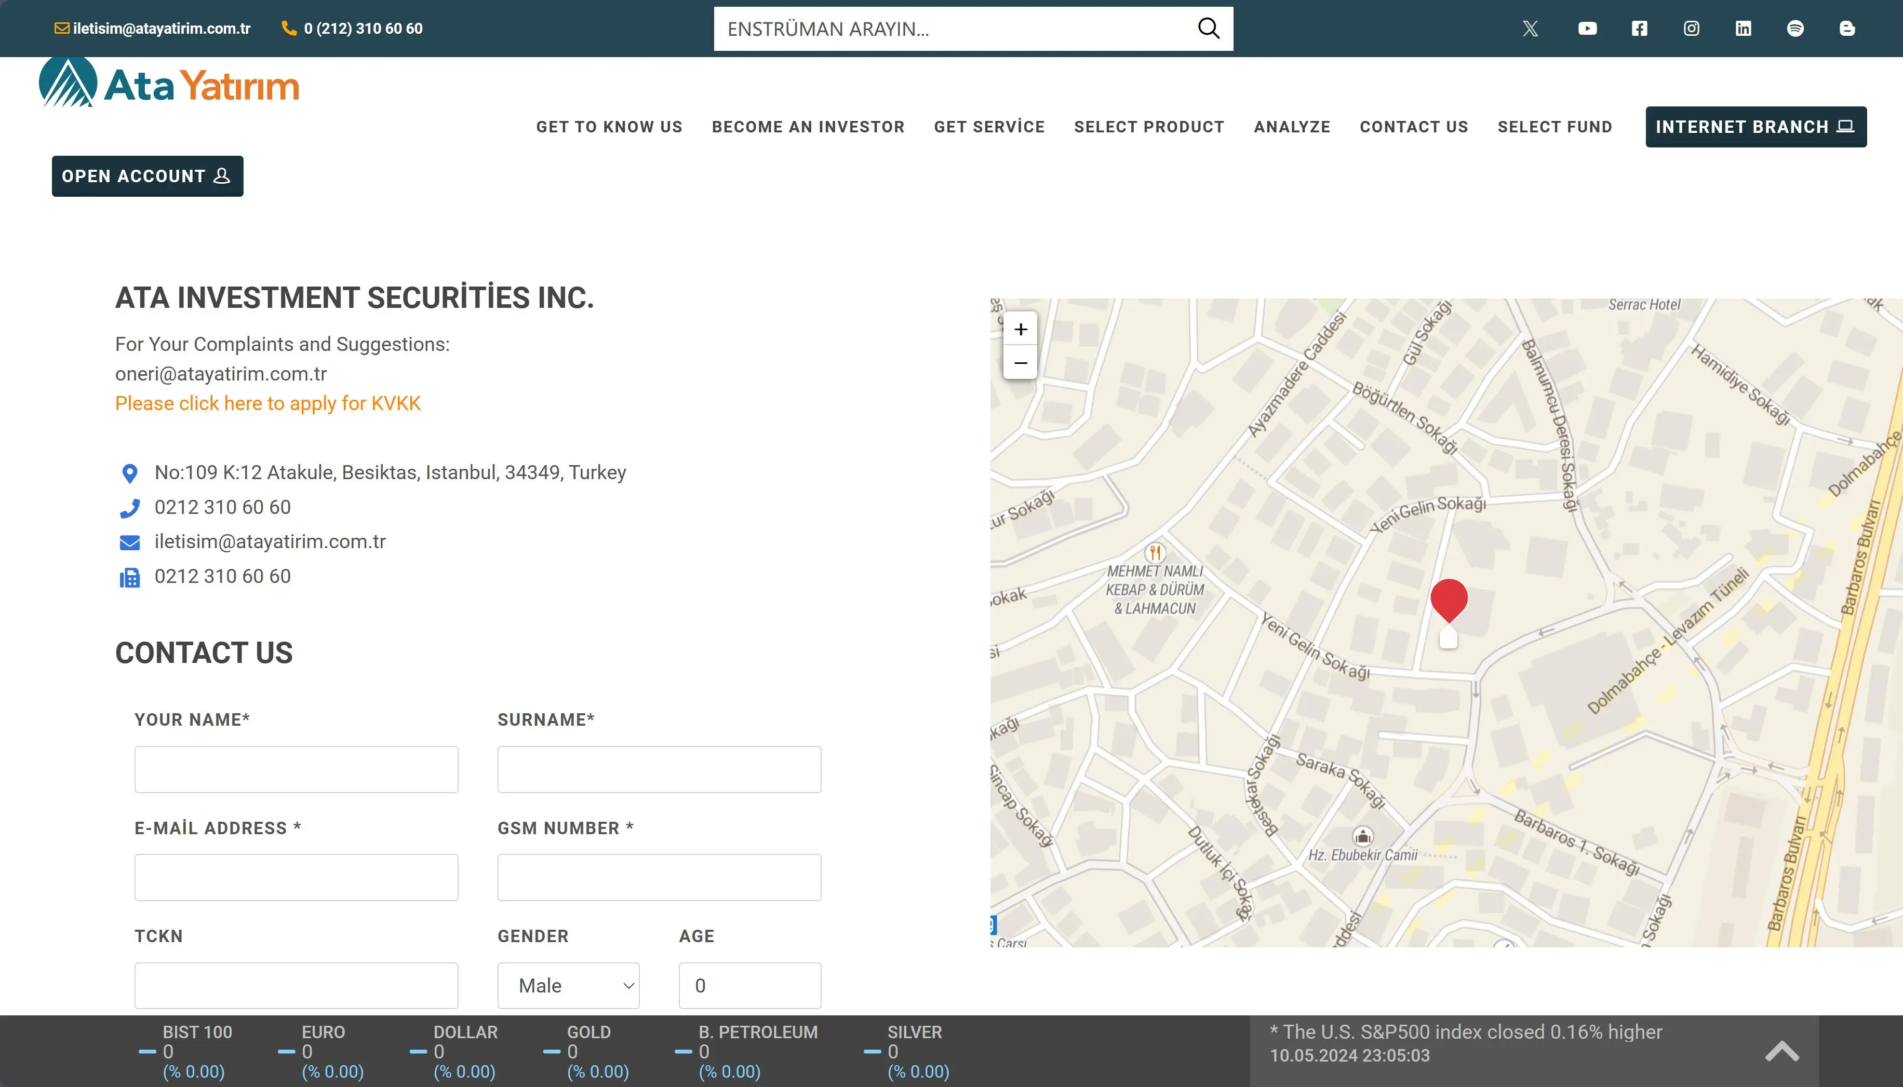Follow the KVKK application link
Viewport: 1903px width, 1087px height.
267,403
